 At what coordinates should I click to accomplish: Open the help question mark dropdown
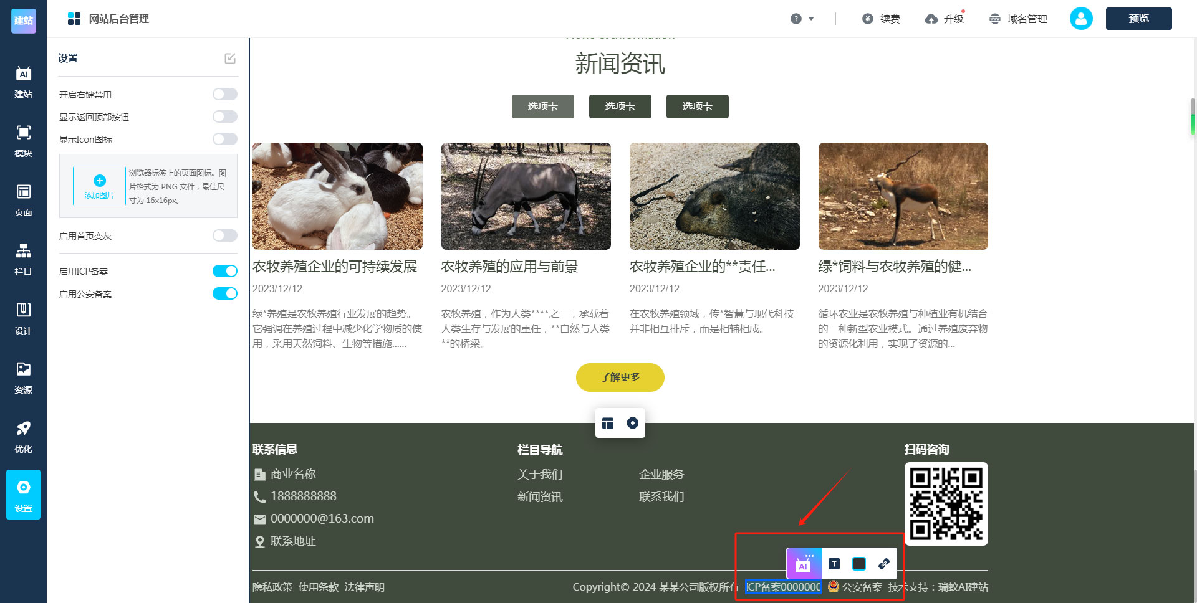click(802, 19)
